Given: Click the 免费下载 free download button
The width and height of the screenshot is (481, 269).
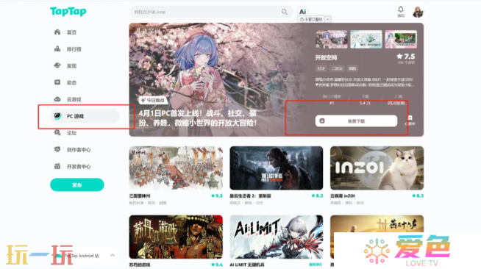Looking at the screenshot, I should [x=356, y=121].
